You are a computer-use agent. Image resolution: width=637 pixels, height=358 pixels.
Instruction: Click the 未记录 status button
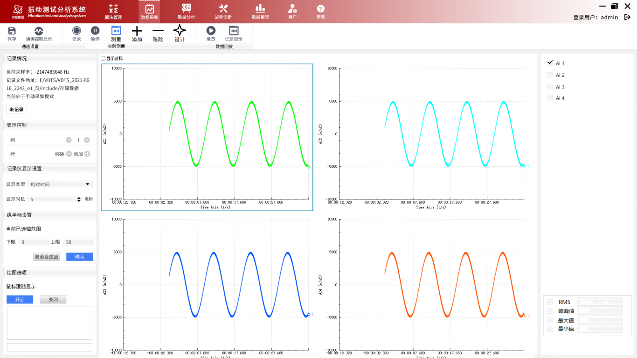pos(16,110)
